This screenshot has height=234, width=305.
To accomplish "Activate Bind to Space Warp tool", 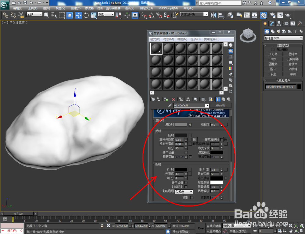I will (x=21, y=15).
